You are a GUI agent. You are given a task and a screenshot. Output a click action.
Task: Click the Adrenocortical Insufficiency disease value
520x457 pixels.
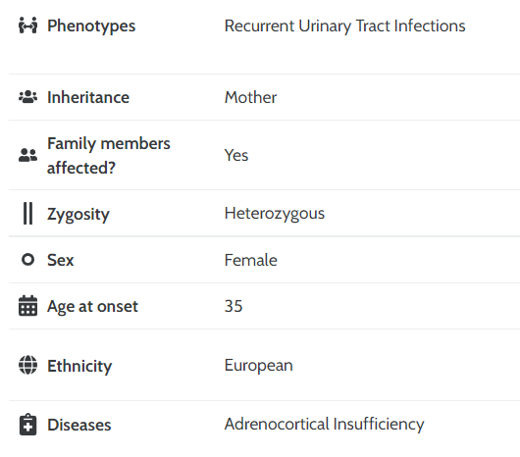coord(325,425)
